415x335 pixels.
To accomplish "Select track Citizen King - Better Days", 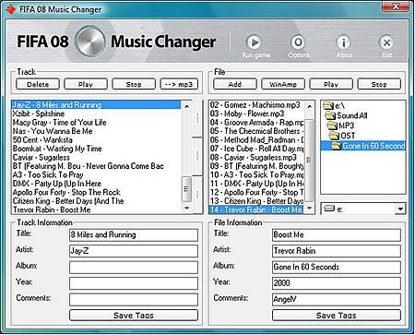I will point(96,201).
